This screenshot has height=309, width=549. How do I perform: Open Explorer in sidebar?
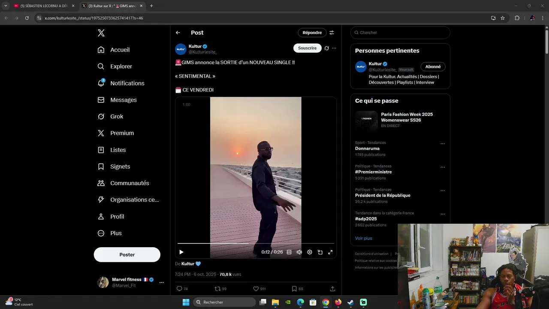pos(115,67)
